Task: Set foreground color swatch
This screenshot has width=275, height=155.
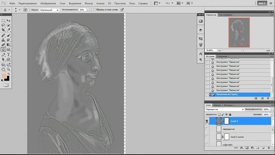Action: pyautogui.click(x=4, y=76)
